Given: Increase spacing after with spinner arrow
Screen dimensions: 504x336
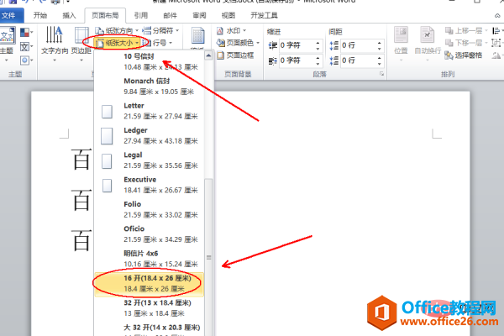Looking at the screenshot, I should coord(380,58).
